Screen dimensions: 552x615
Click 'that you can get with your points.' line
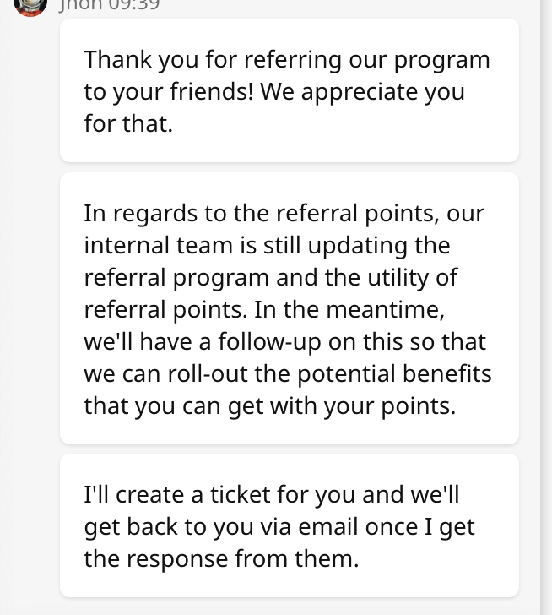270,406
